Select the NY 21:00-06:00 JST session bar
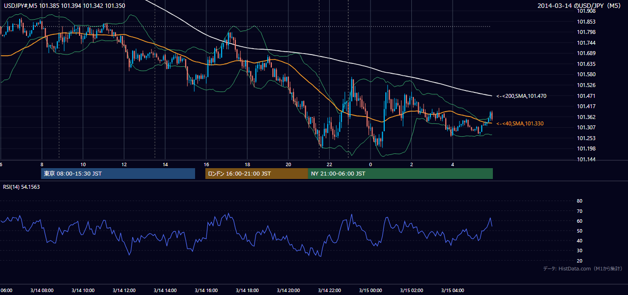628x295 pixels. pos(400,174)
